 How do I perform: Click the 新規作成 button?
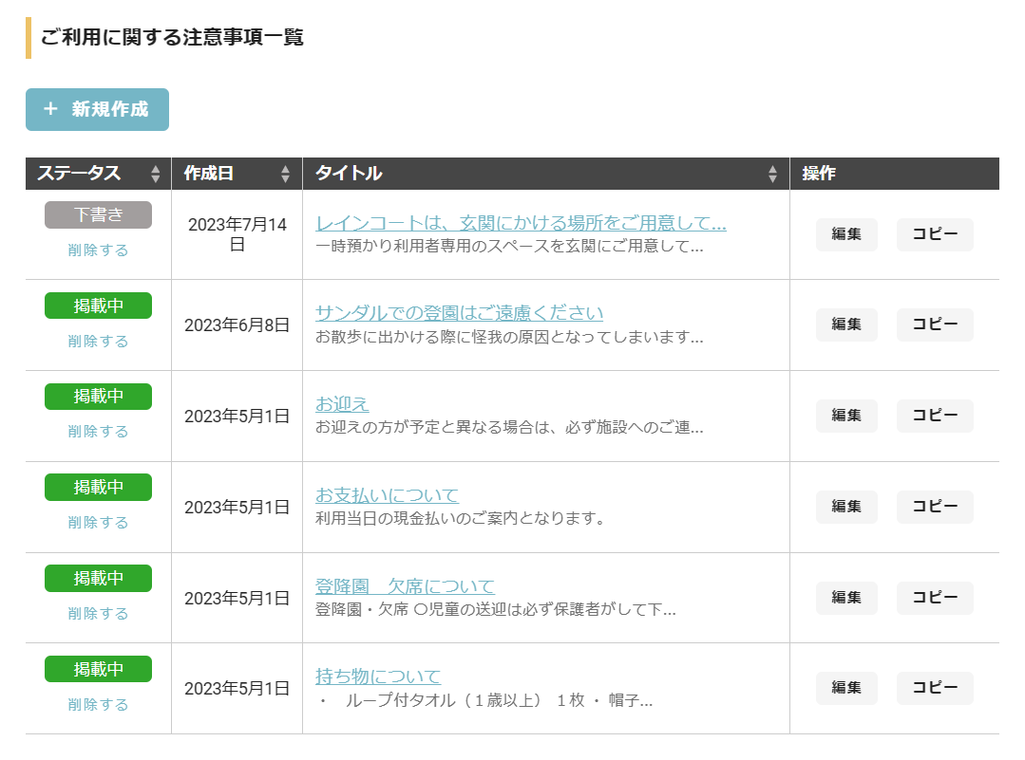pos(97,109)
